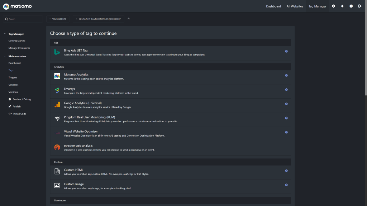Viewport: 367px width, 206px height.
Task: Open help for Visual Website Optimizer
Action: pos(286,132)
